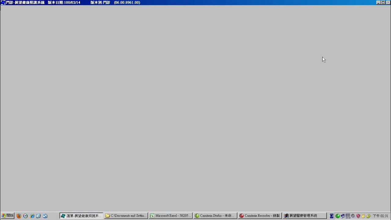
Task: Click the fourth quick launch refresh-style icon
Action: pos(38,216)
